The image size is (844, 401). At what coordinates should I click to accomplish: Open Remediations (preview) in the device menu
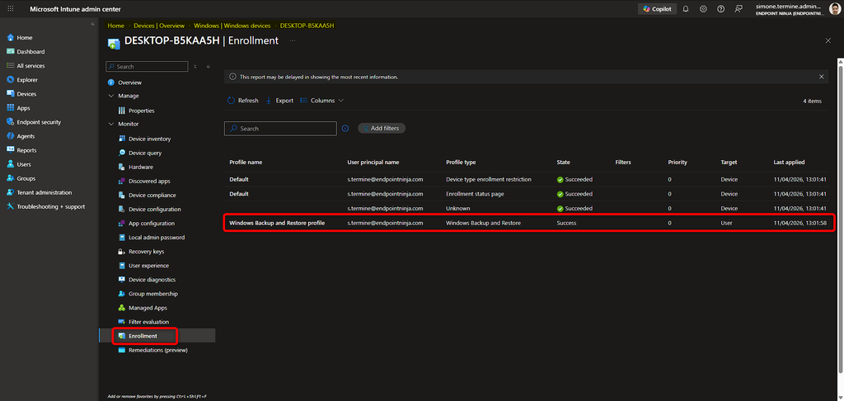(x=157, y=350)
